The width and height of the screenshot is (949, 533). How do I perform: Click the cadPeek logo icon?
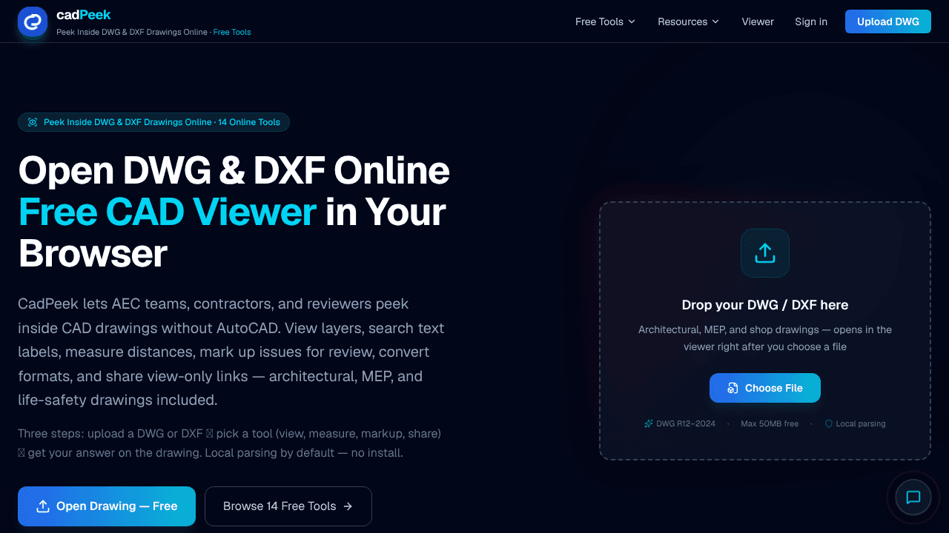tap(33, 21)
